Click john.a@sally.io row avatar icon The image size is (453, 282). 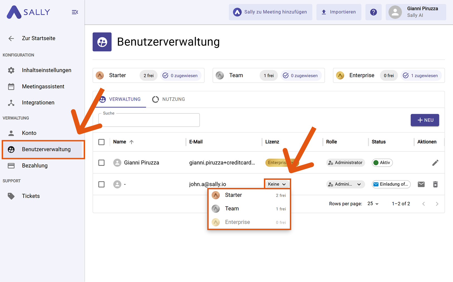pyautogui.click(x=117, y=185)
